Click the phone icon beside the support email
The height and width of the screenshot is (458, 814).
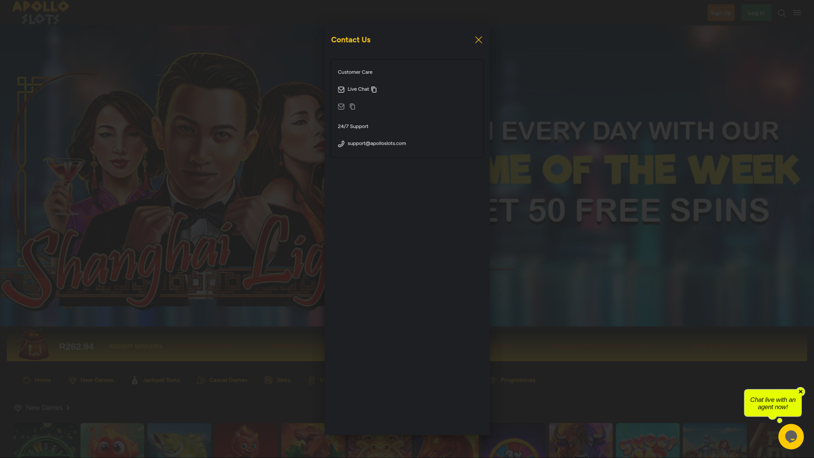coord(341,144)
